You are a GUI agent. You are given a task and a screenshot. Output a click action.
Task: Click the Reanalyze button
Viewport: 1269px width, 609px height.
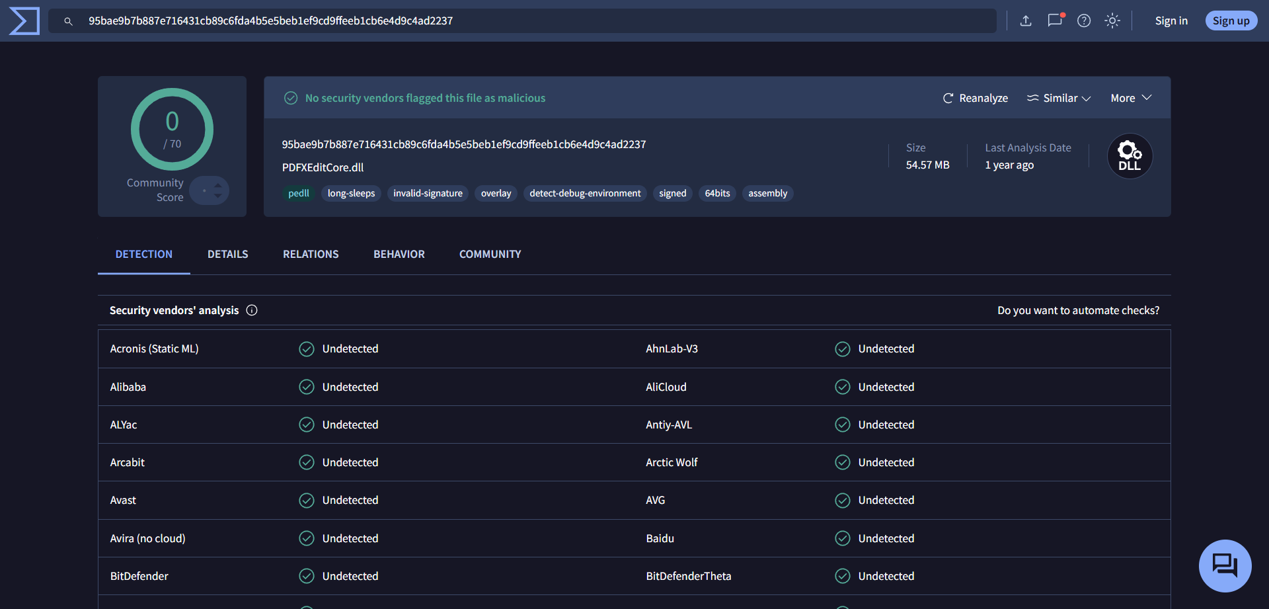coord(975,98)
